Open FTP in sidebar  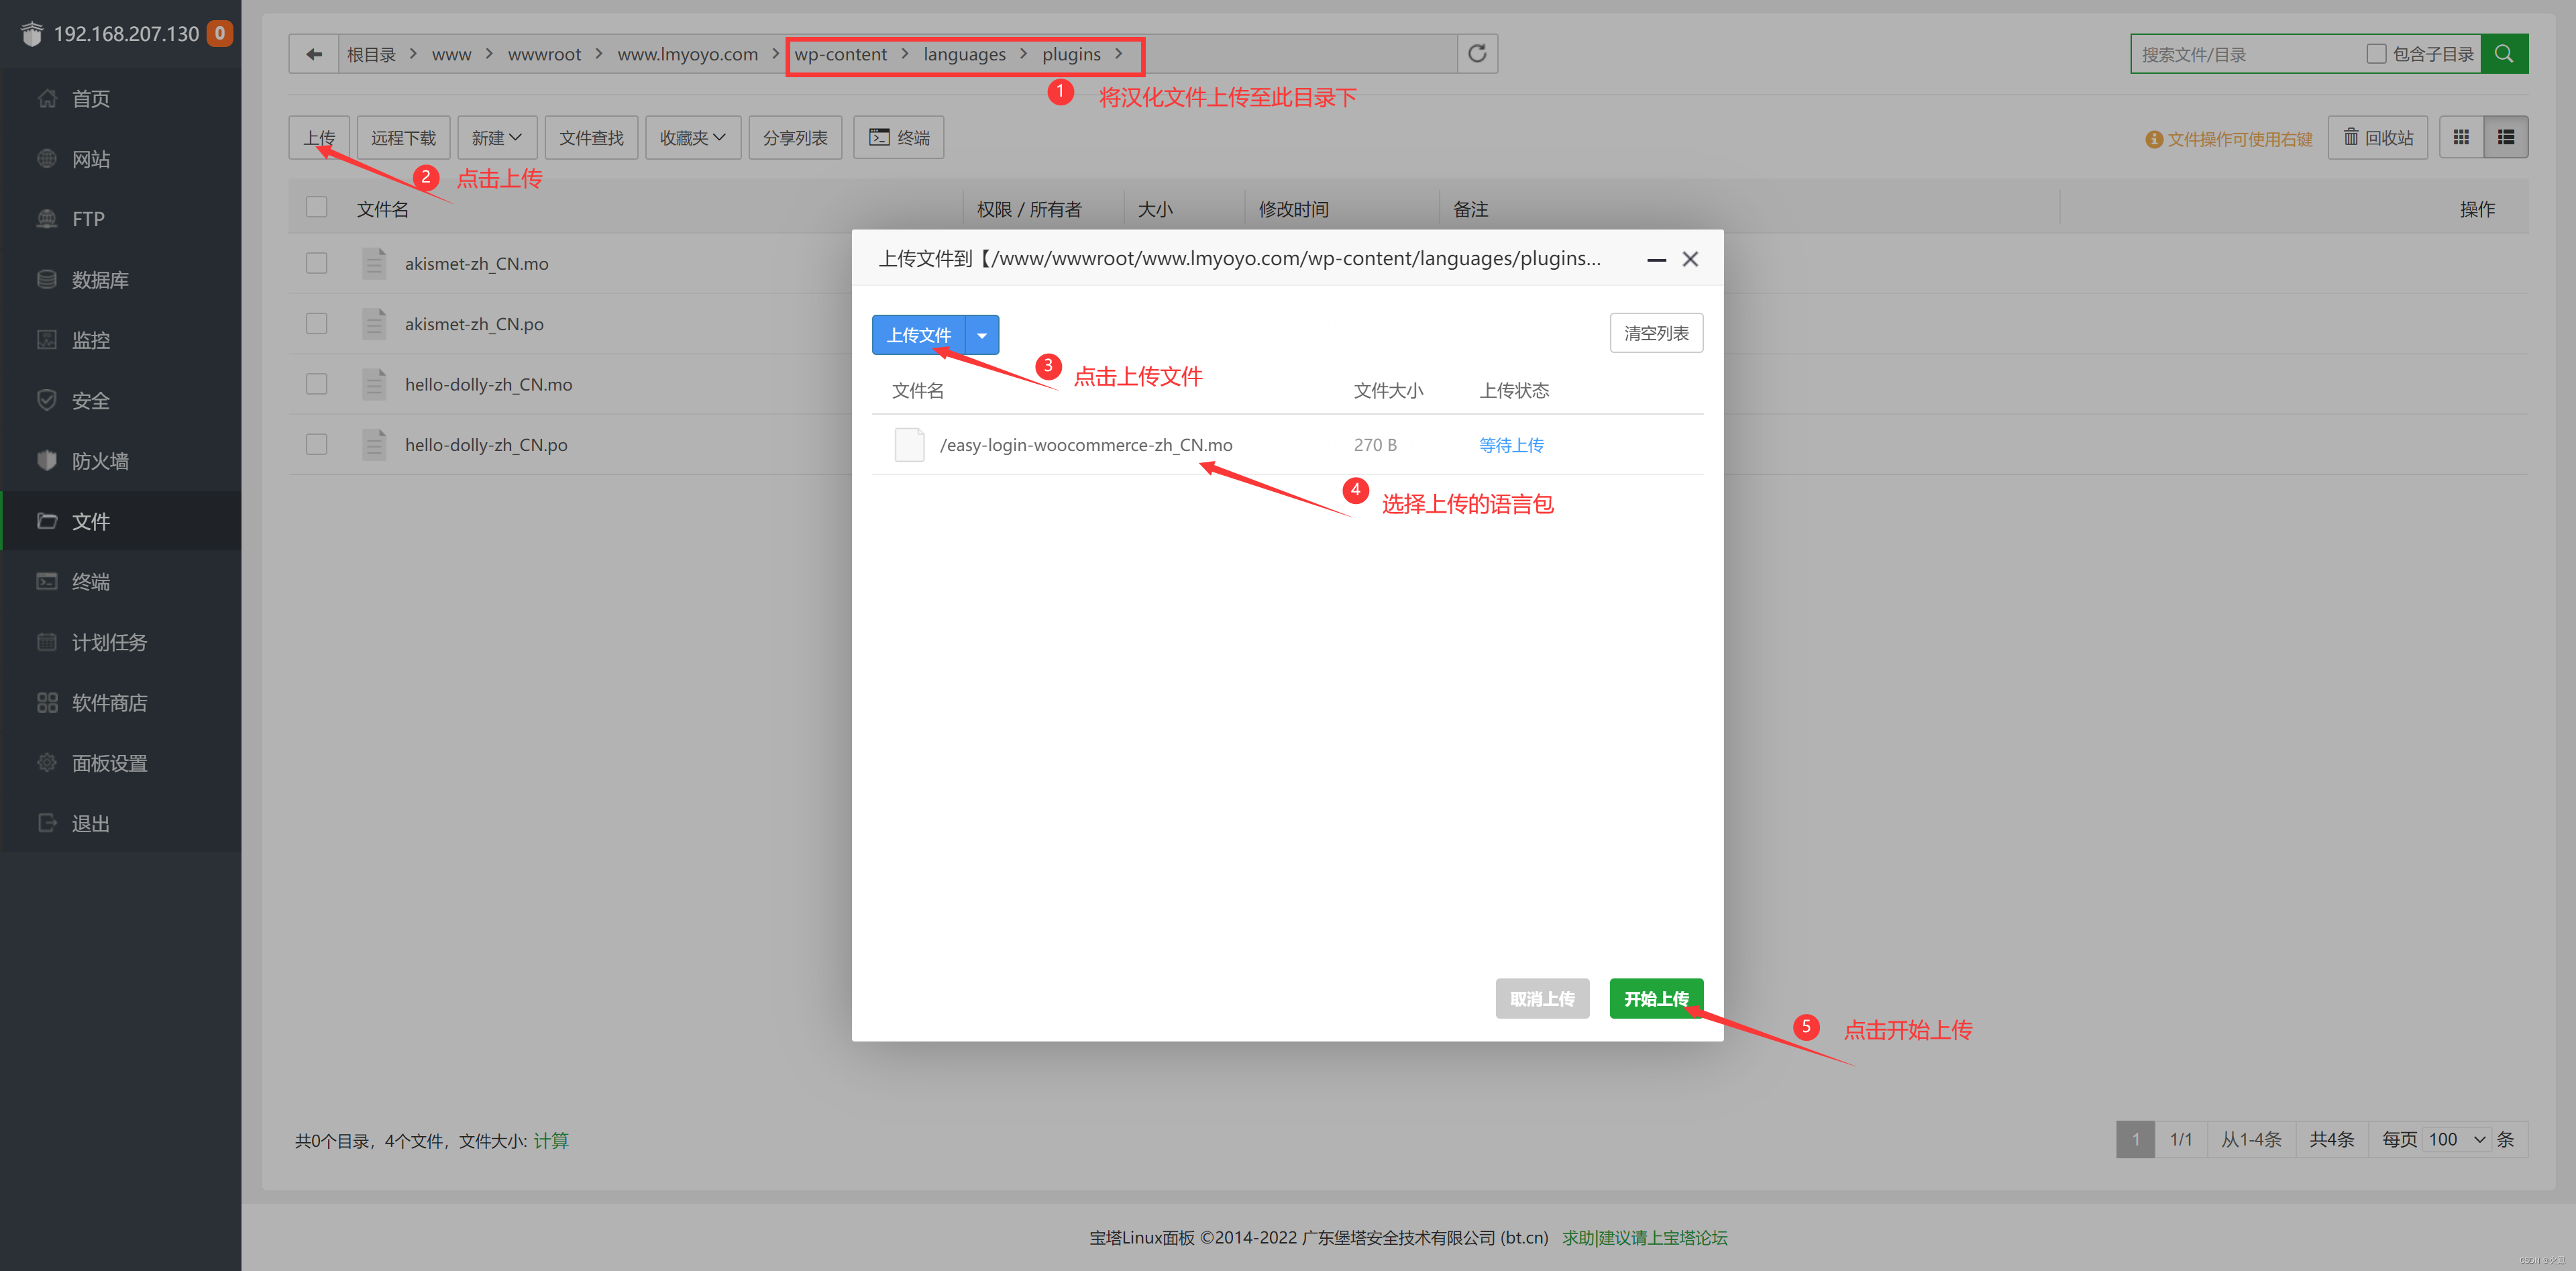point(121,219)
